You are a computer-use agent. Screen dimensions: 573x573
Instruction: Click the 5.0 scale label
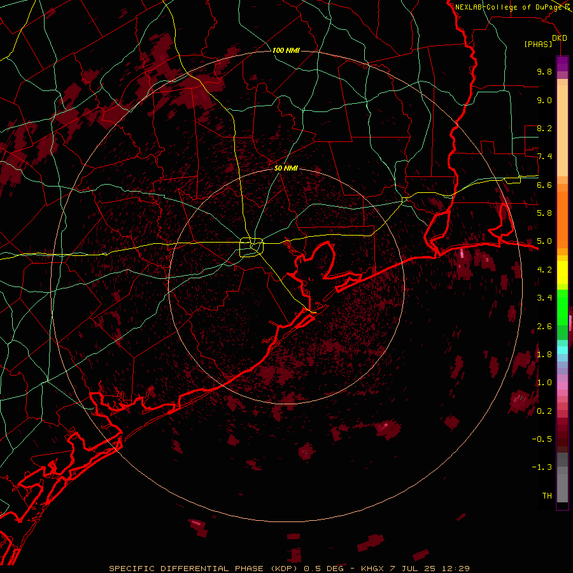[544, 241]
